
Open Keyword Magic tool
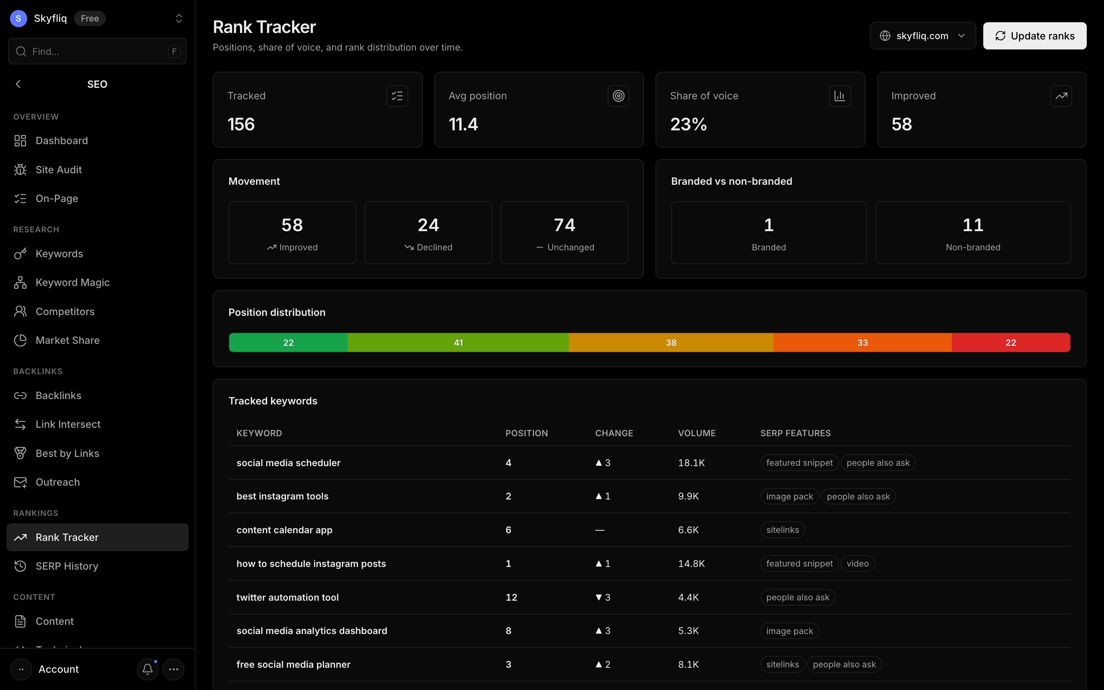pyautogui.click(x=97, y=283)
